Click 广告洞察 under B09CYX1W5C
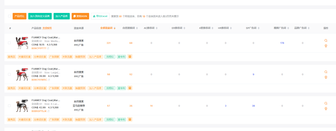 [x=54, y=88]
